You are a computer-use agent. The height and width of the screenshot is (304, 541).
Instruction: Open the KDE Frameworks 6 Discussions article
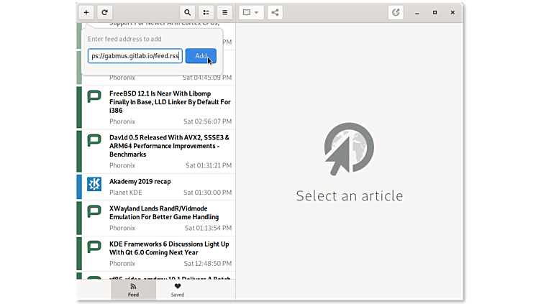[170, 248]
